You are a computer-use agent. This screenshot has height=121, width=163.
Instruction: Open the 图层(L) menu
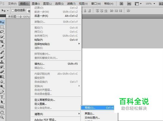[47, 4]
